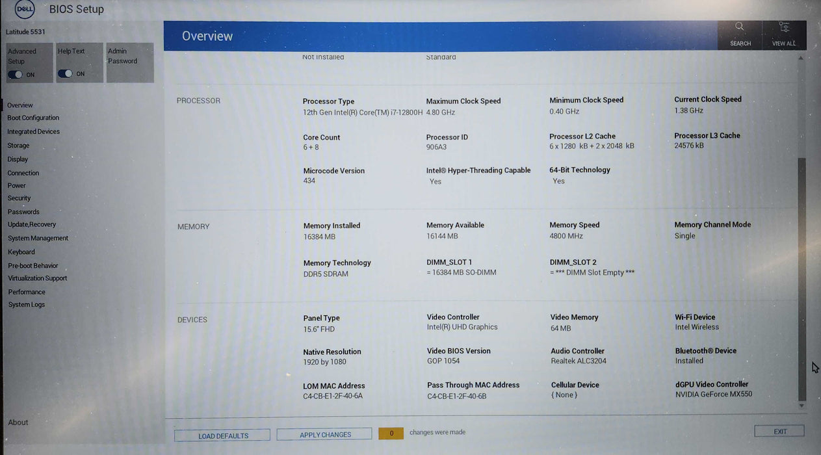The image size is (821, 455).
Task: Click the View All icon
Action: click(x=784, y=27)
